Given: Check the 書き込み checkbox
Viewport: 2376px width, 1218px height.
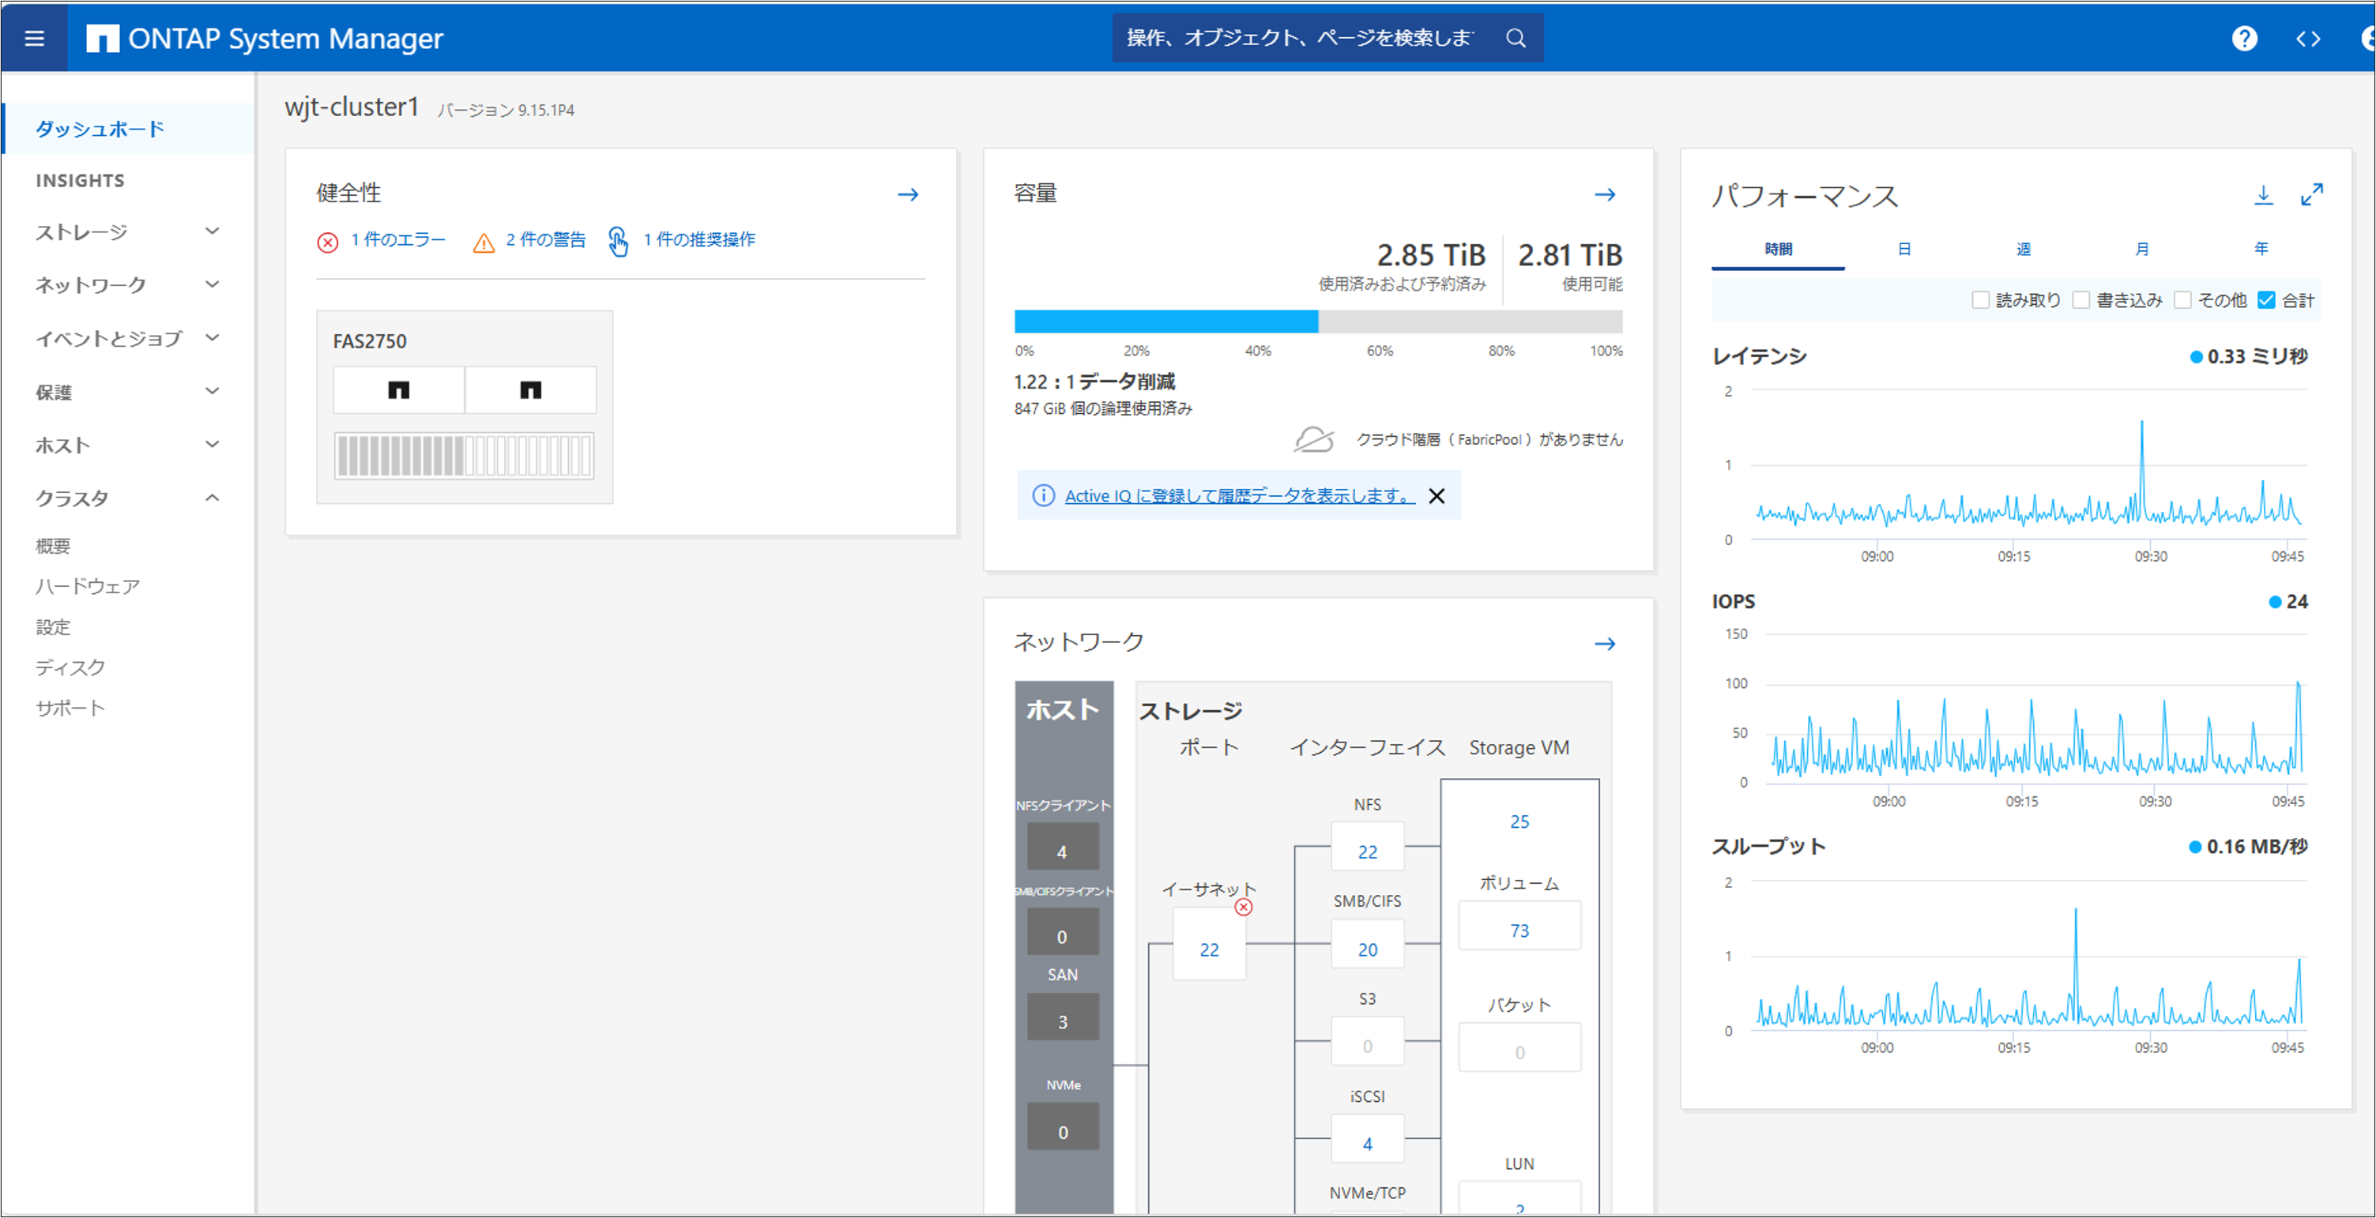Looking at the screenshot, I should (2080, 299).
